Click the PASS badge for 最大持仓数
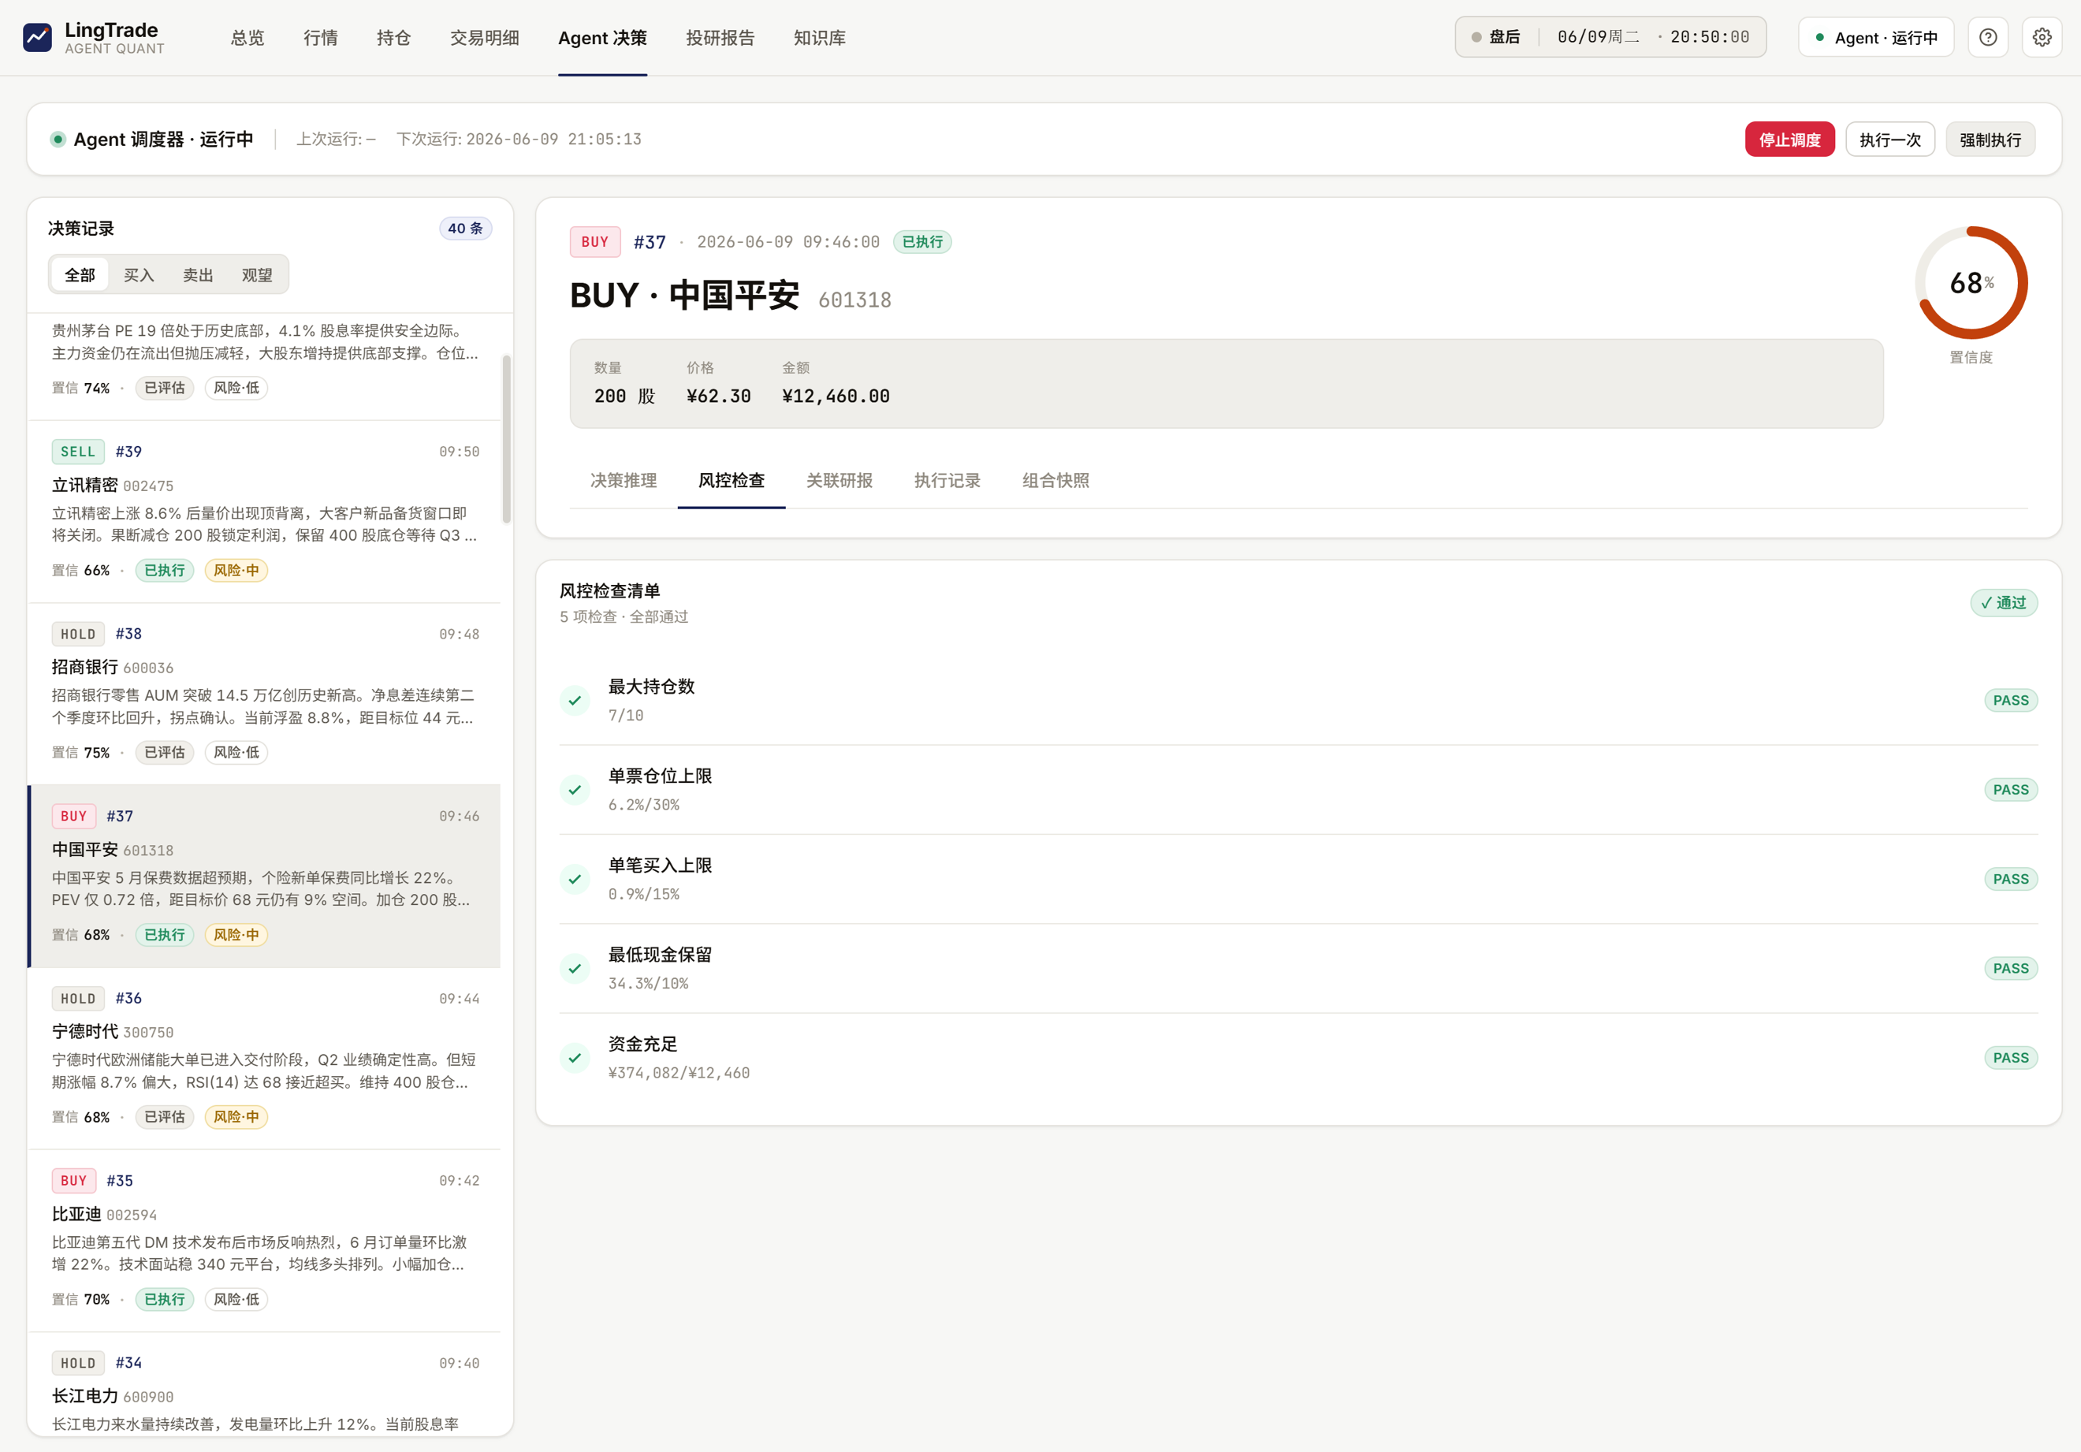Image resolution: width=2081 pixels, height=1452 pixels. 2011,701
